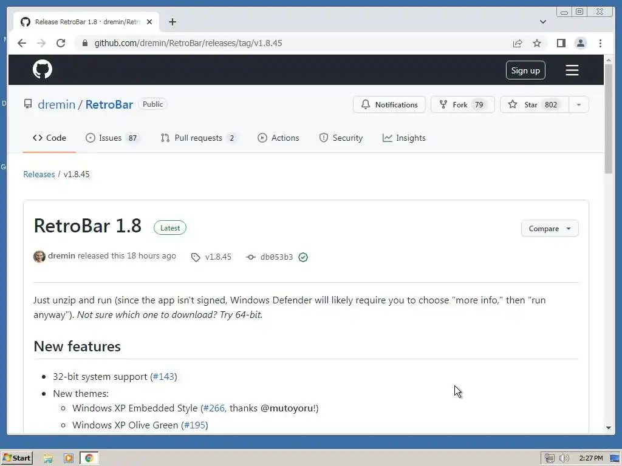This screenshot has width=622, height=466.
Task: Open the Chrome profile avatar
Action: click(580, 43)
